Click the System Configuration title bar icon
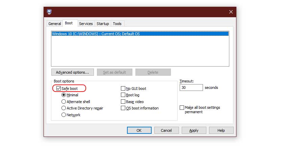This screenshot has width=282, height=148. pos(49,12)
